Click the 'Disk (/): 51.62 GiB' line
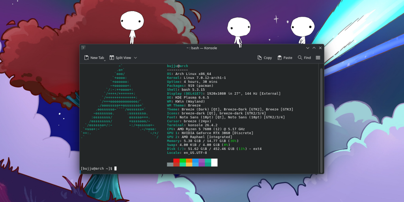This screenshot has width=404, height=202. (214, 149)
